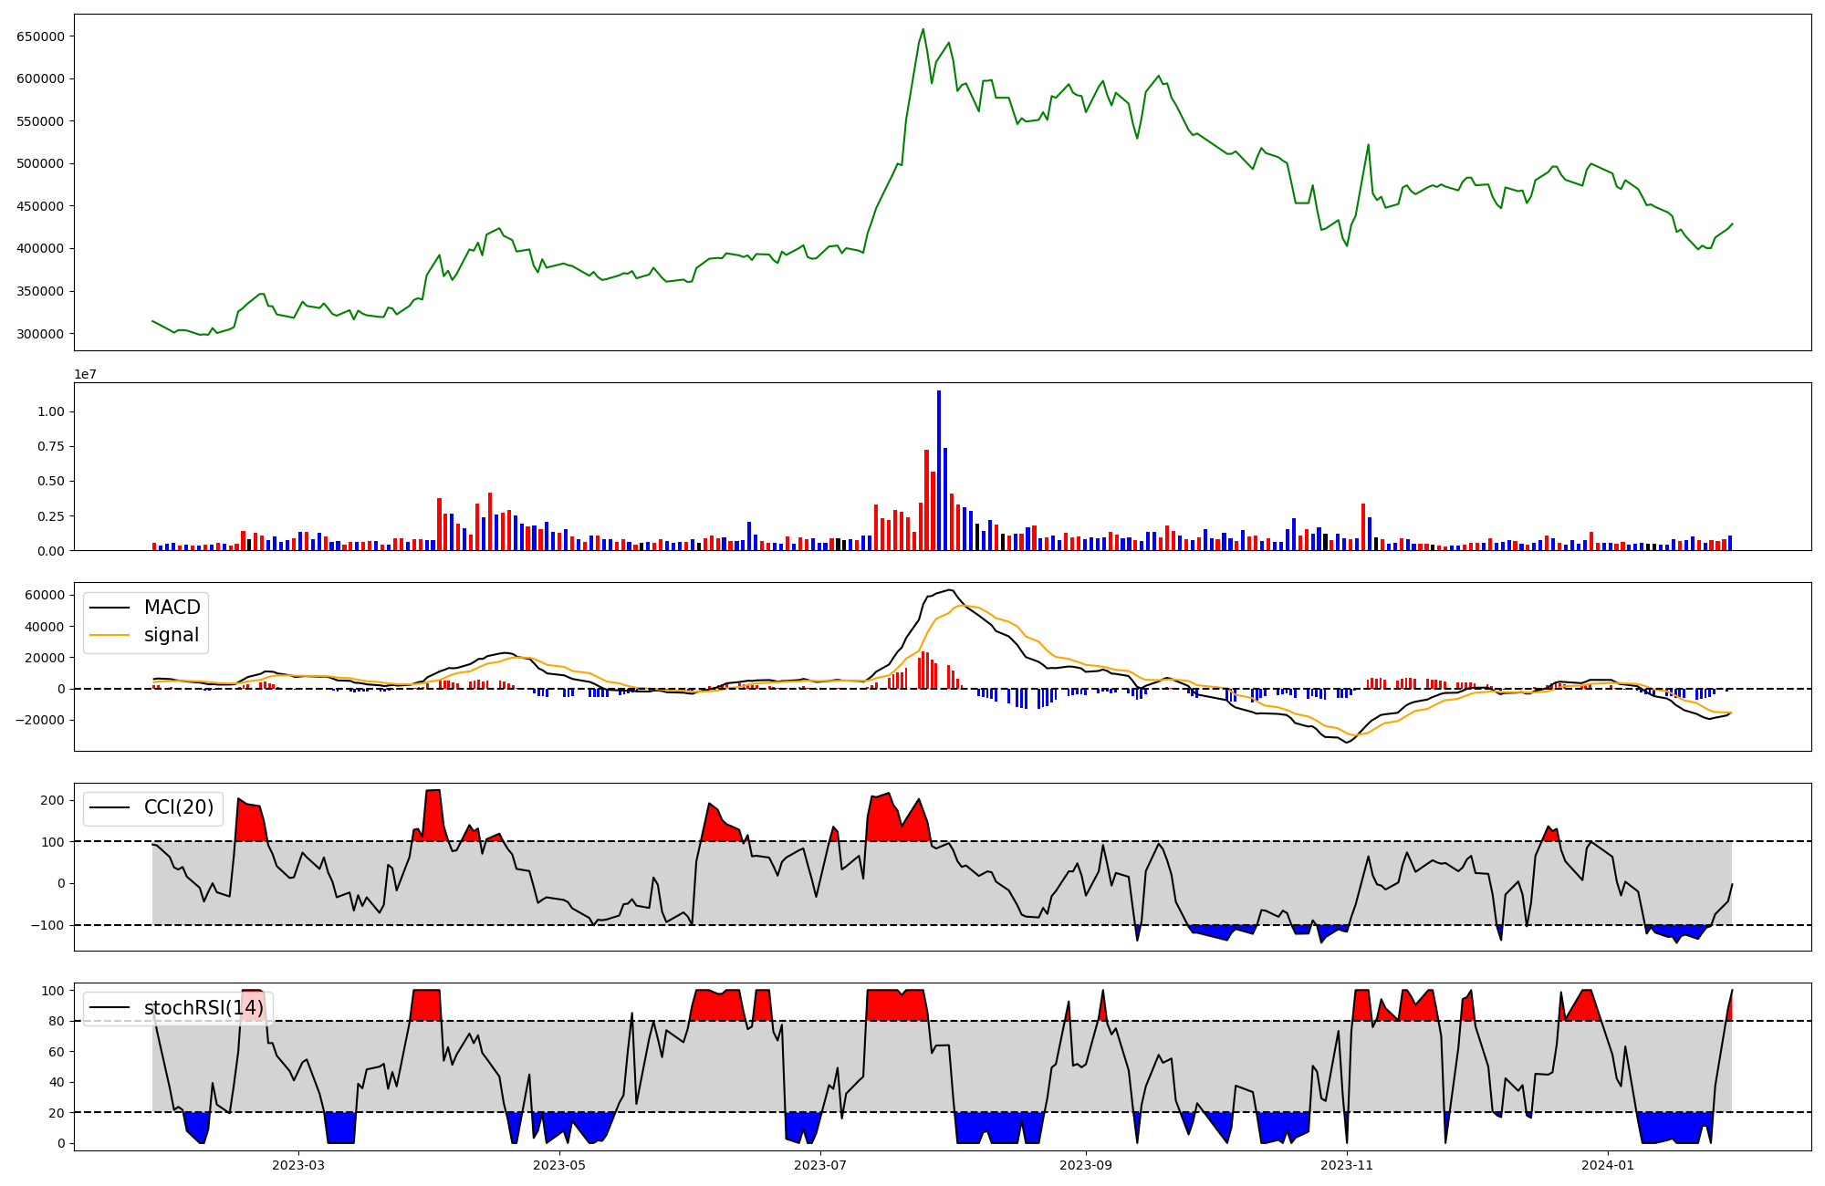
Task: Click the 2024-01 x-axis date label
Action: click(1607, 1165)
